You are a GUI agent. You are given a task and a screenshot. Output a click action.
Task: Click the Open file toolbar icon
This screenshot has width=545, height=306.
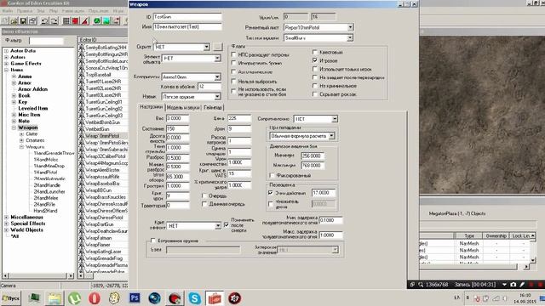(14, 21)
